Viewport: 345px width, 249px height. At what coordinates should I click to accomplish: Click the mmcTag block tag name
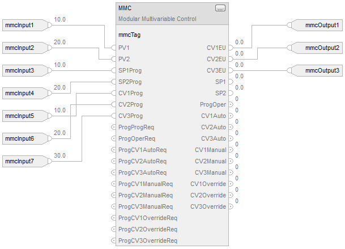[130, 35]
